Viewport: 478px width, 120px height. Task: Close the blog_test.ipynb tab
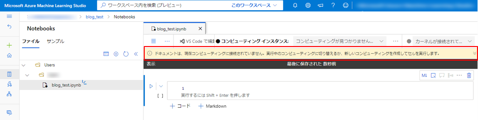(200, 29)
